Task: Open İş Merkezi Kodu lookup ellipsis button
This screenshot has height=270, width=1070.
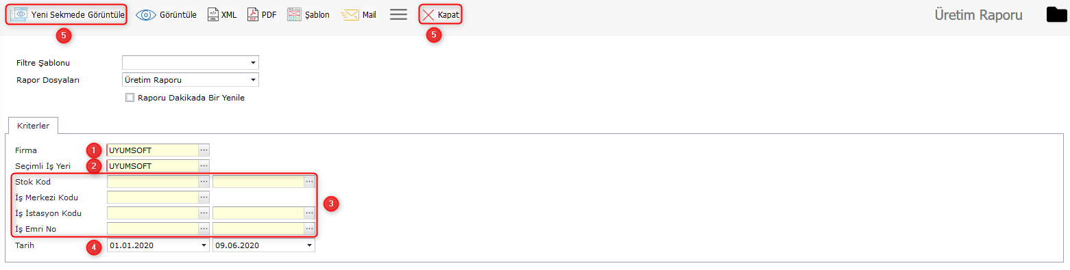Action: tap(204, 197)
